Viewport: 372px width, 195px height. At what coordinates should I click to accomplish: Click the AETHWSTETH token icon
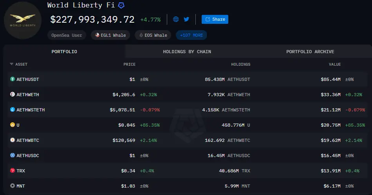click(x=13, y=110)
